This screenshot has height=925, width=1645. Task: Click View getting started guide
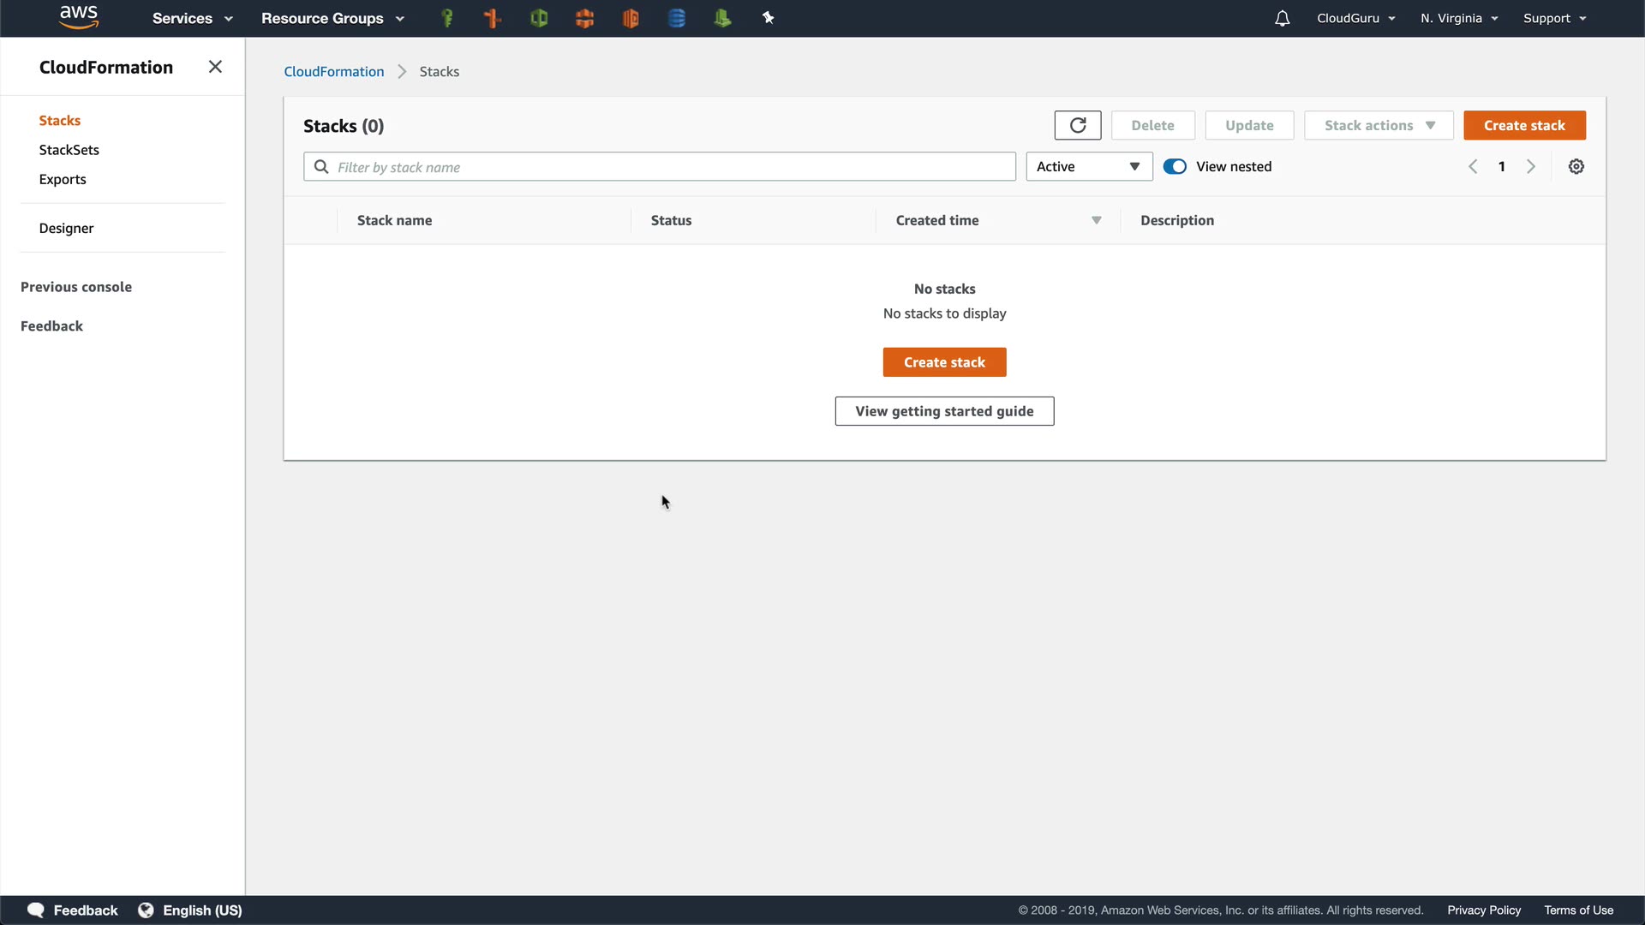(x=944, y=411)
